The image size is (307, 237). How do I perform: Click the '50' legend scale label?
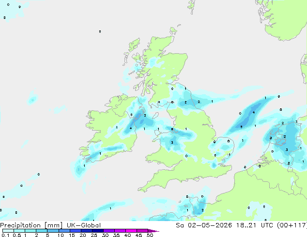pyautogui.click(x=150, y=235)
